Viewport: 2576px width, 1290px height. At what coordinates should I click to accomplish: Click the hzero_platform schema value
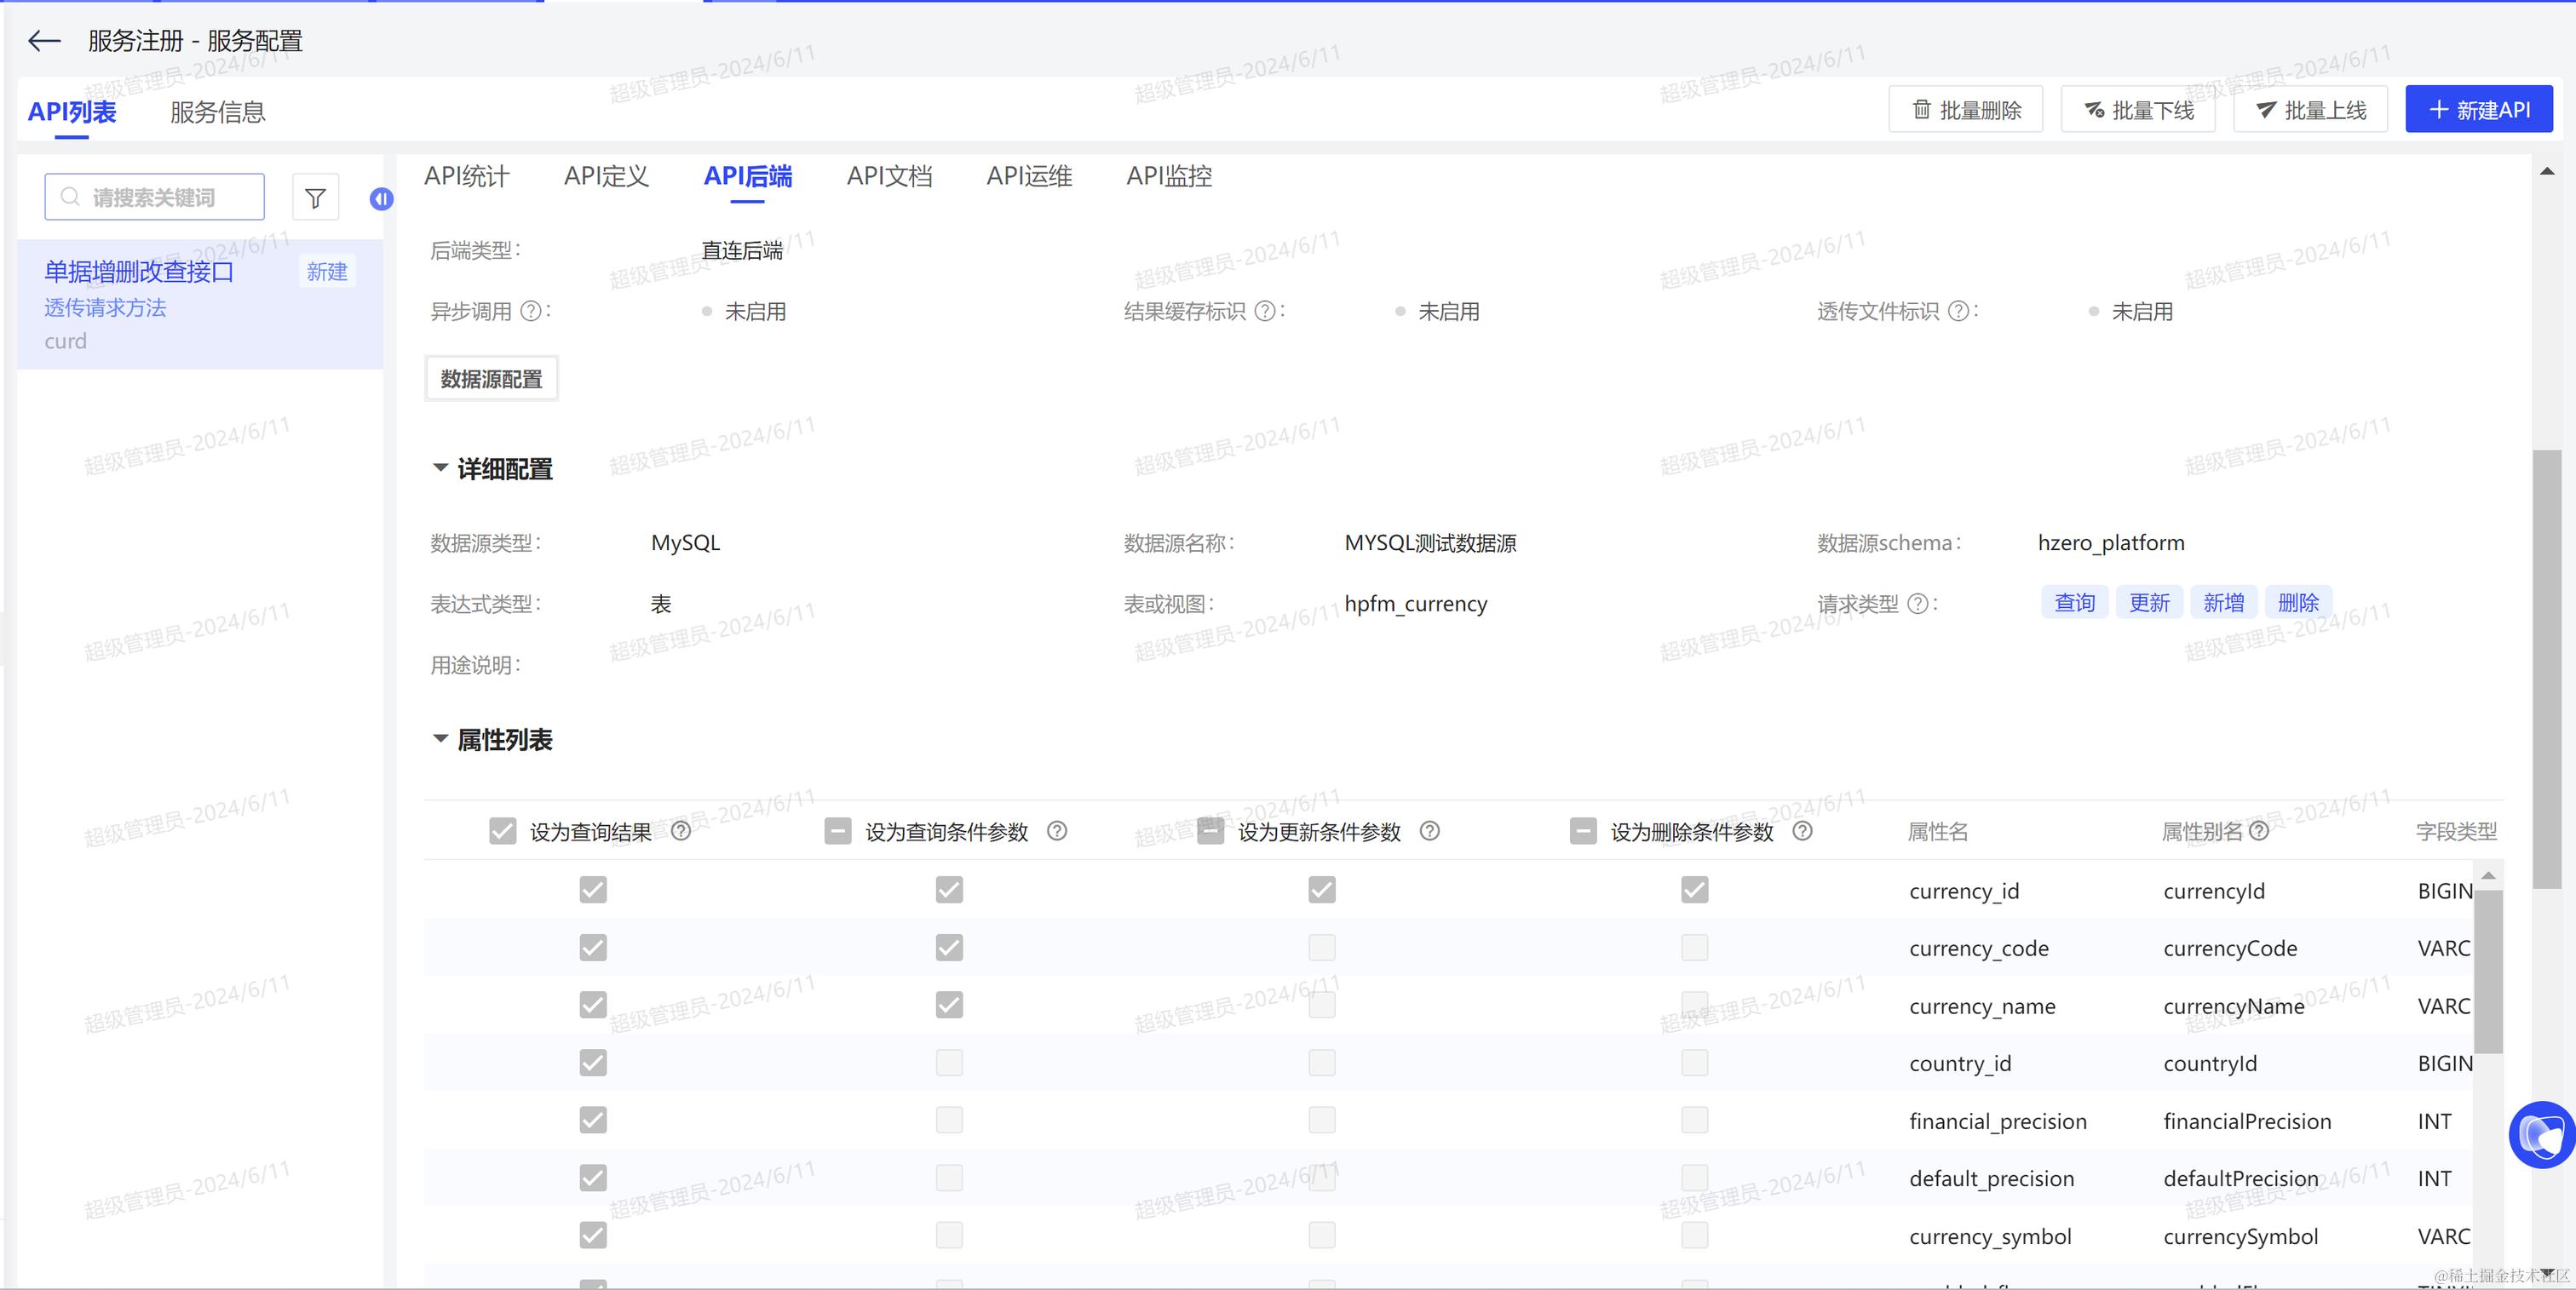point(2111,542)
